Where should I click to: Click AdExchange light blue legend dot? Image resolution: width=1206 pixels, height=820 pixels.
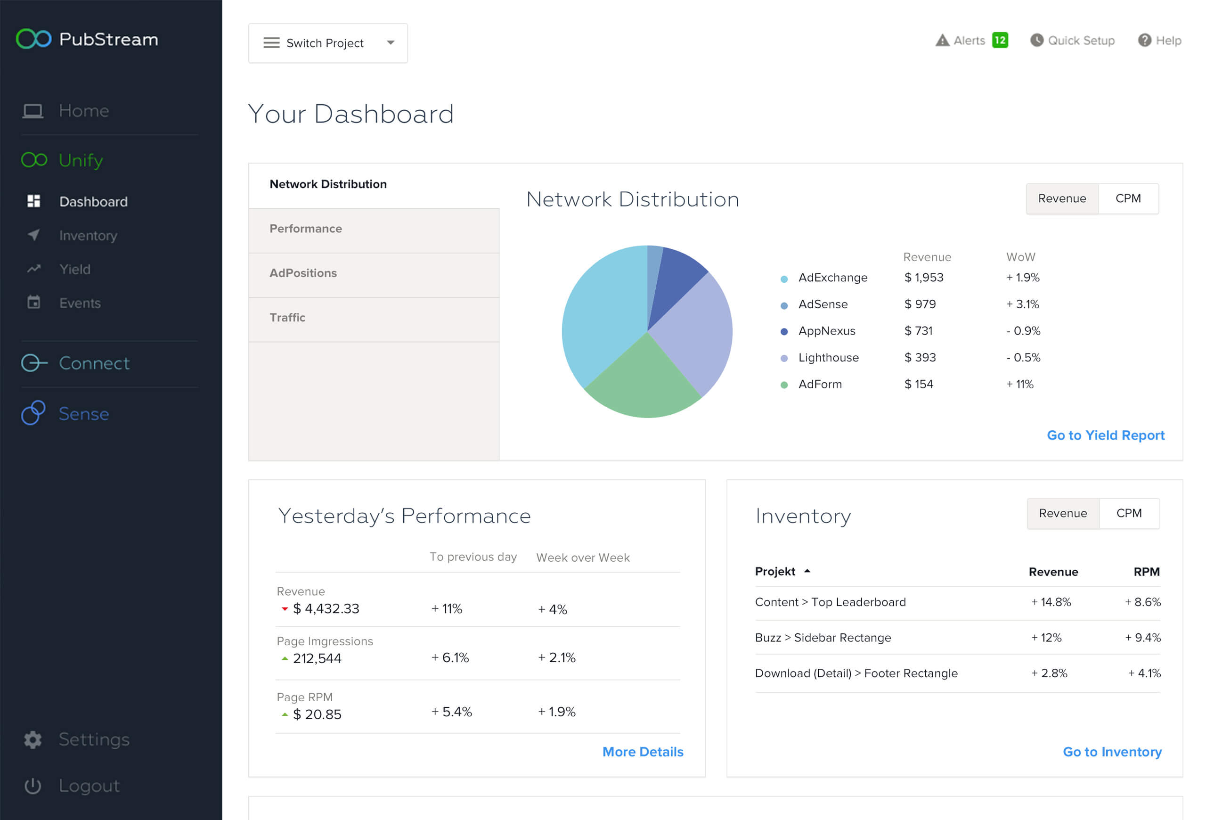tap(783, 279)
